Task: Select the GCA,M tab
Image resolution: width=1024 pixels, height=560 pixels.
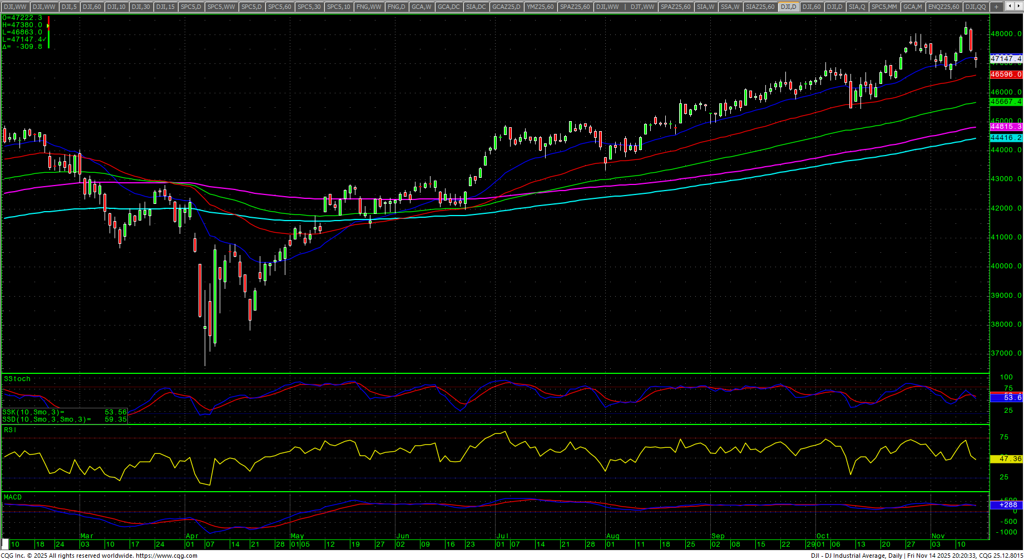Action: (912, 7)
